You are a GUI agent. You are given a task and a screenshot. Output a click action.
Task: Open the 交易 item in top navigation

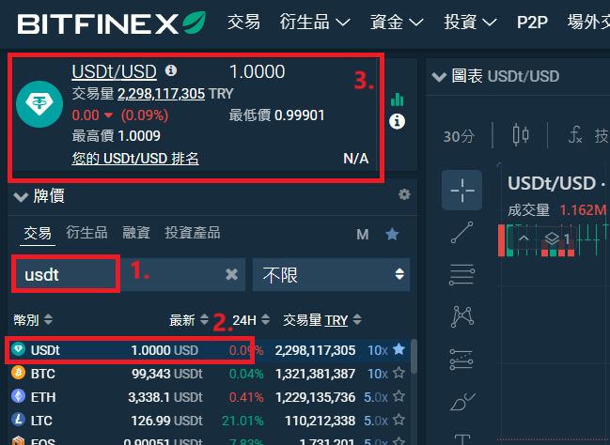(243, 23)
